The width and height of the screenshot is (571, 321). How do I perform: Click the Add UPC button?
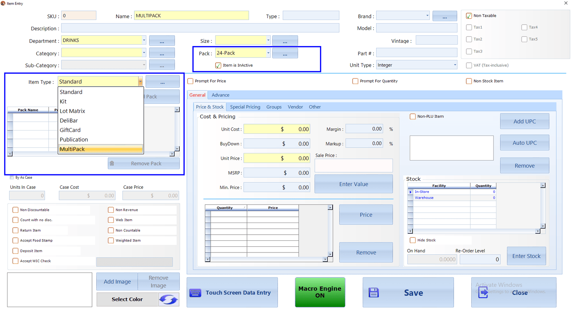pyautogui.click(x=525, y=121)
